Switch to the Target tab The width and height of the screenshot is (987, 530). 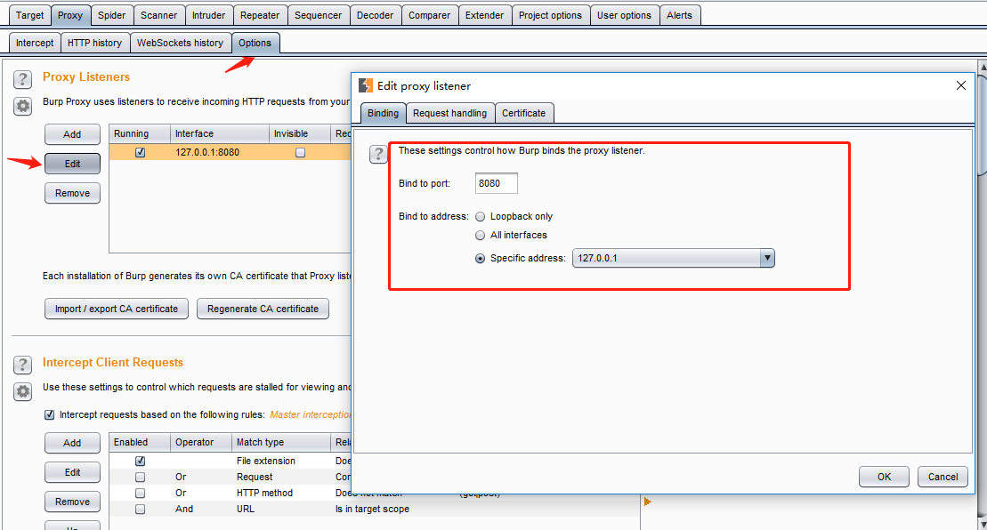coord(29,15)
